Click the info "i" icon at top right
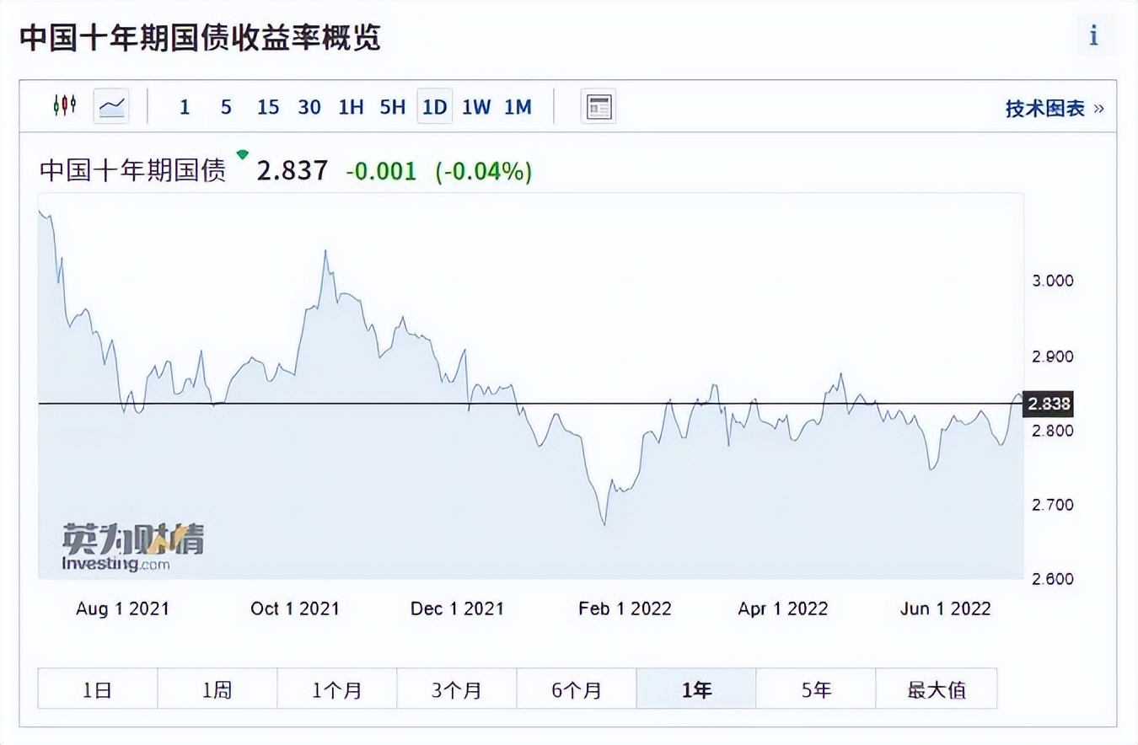 pos(1093,35)
